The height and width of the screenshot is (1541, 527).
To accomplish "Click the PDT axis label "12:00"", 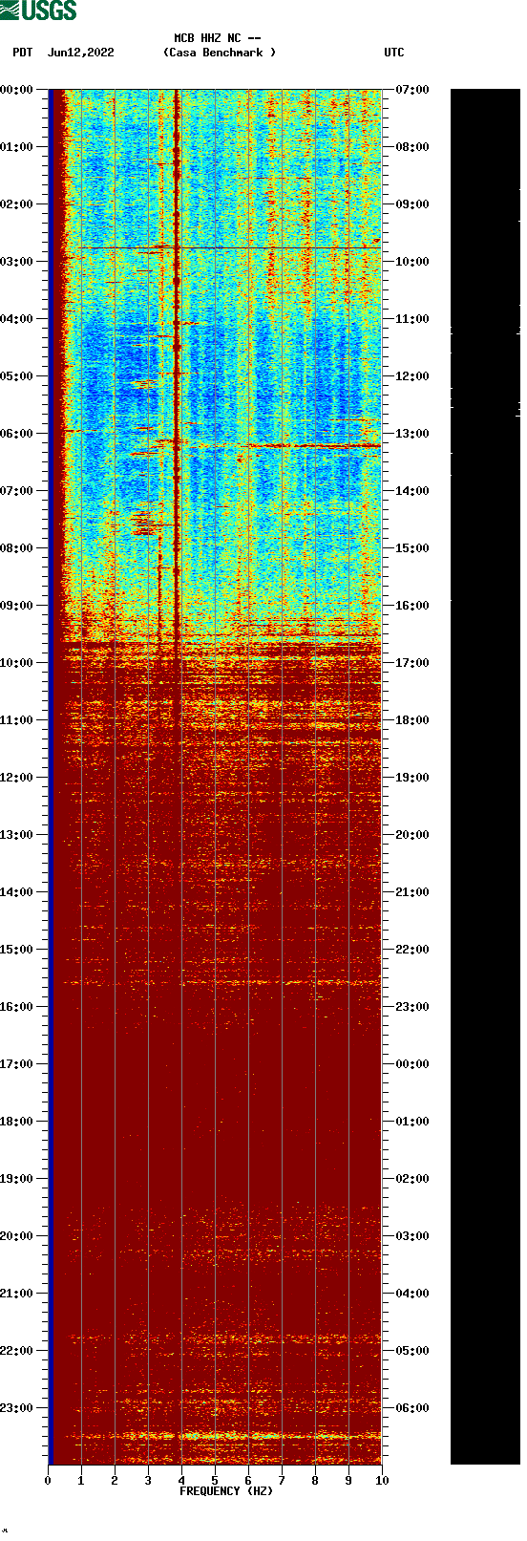I will pyautogui.click(x=17, y=778).
